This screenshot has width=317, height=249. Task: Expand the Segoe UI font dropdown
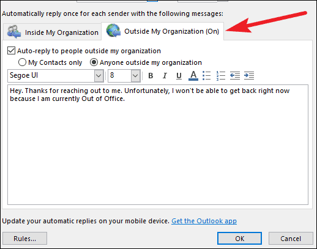pyautogui.click(x=99, y=76)
